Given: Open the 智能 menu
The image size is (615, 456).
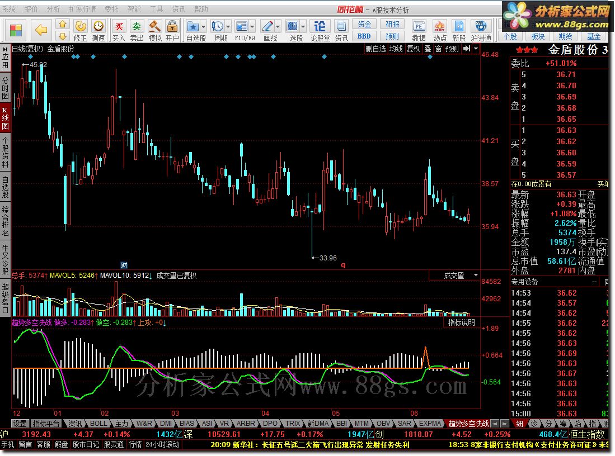Looking at the screenshot, I should (x=134, y=8).
